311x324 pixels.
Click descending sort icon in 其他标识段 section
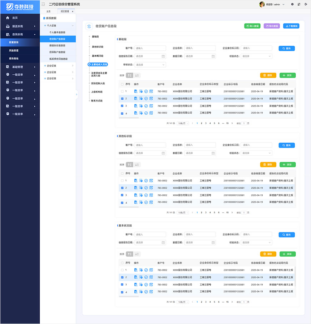click(137, 165)
